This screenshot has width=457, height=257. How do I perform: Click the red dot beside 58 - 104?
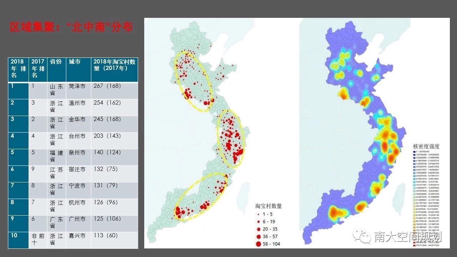coord(258,244)
